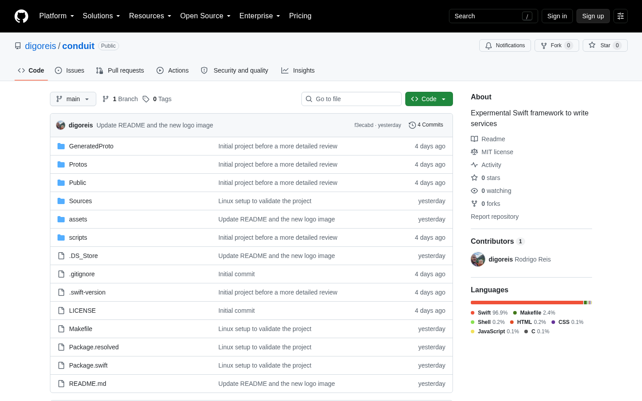This screenshot has width=642, height=401.
Task: Click the Pricing link
Action: (x=300, y=16)
